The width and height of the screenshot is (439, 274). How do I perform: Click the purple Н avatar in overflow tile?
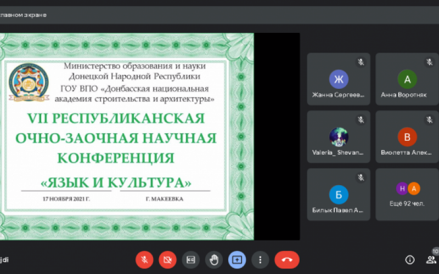click(x=402, y=189)
